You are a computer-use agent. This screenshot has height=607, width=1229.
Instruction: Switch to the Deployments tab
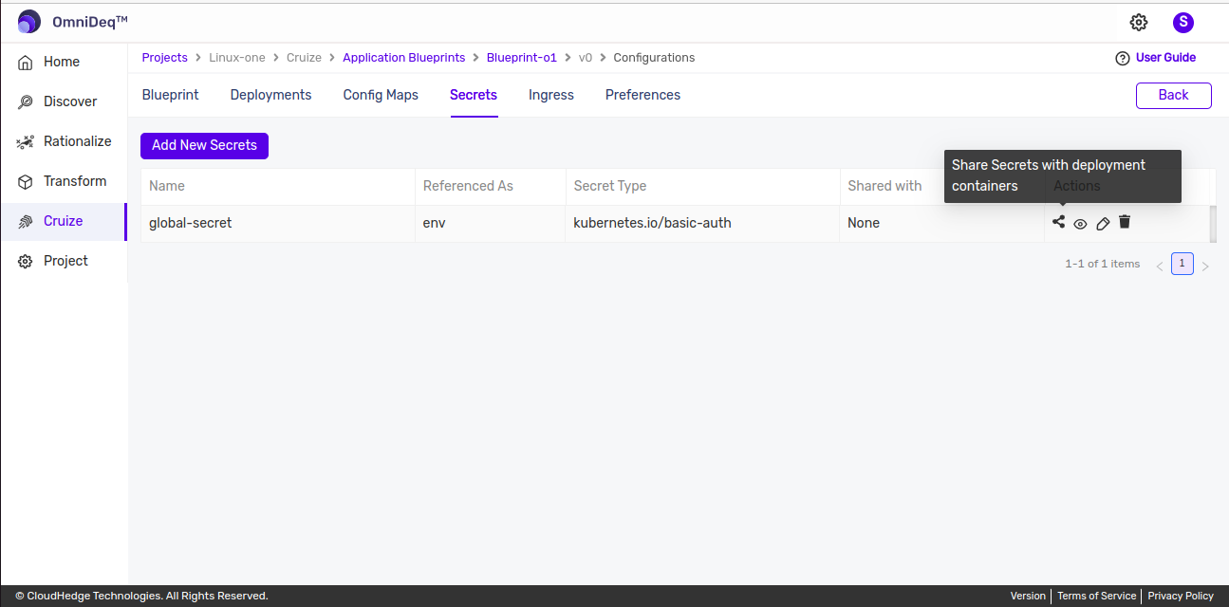tap(270, 95)
